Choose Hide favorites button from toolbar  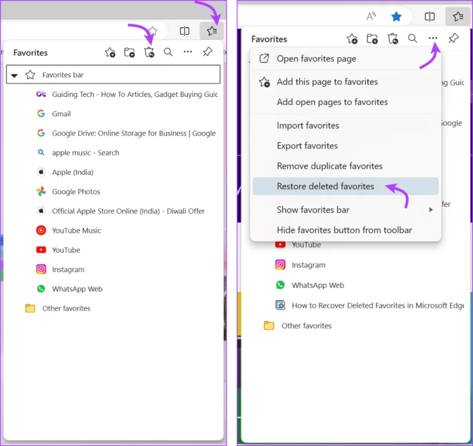[346, 230]
